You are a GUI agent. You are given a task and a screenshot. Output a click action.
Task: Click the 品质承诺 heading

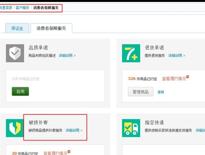pos(38,48)
